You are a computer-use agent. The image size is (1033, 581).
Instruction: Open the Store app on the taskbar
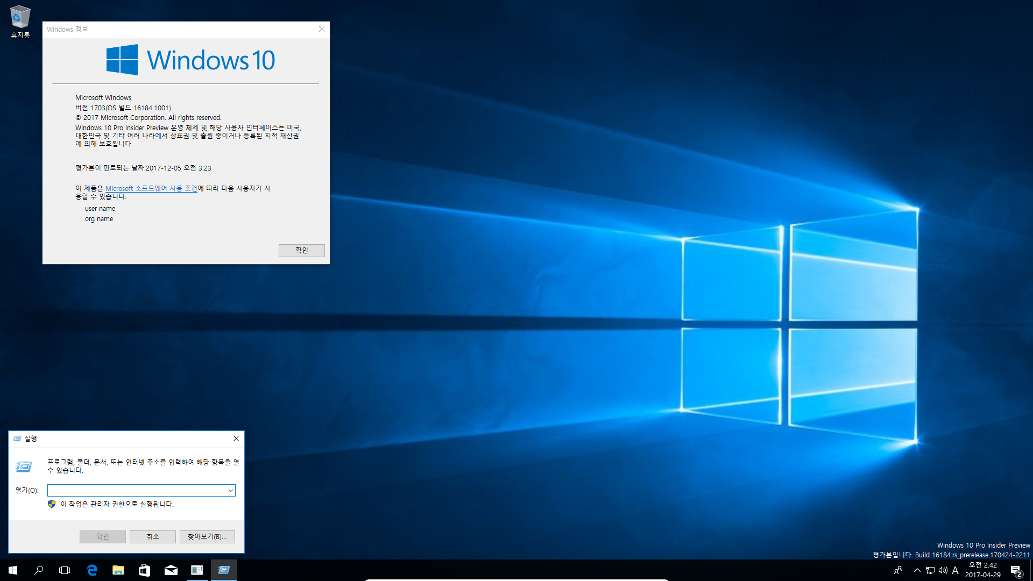coord(144,570)
